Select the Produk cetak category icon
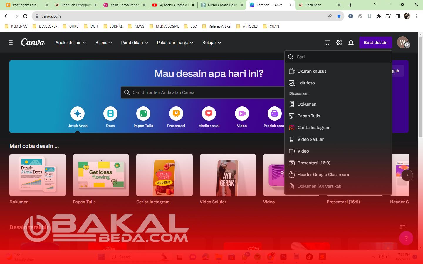This screenshot has height=264, width=423. (x=275, y=114)
